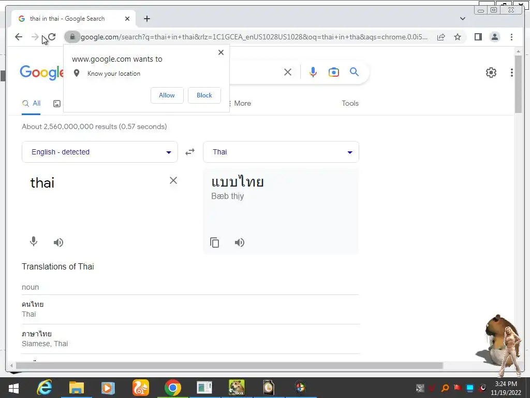Open Google apps dots menu
The height and width of the screenshot is (398, 530).
[x=512, y=73]
